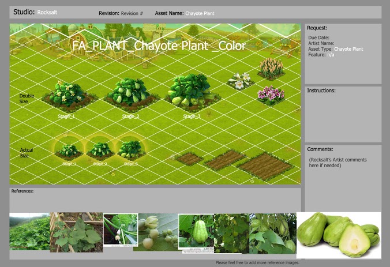The height and width of the screenshot is (267, 390).
Task: Click the white lily flower sprite
Action: point(239,80)
